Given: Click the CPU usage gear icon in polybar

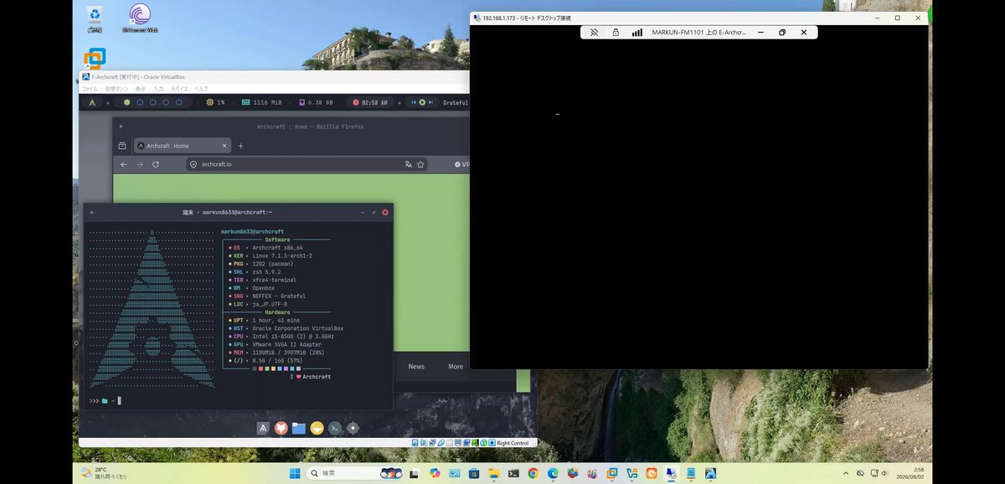Looking at the screenshot, I should [210, 102].
